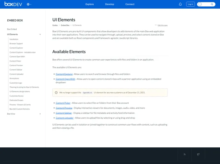The width and height of the screenshot is (220, 164).
Task: Click the Available Elements heading
Action: click(x=69, y=52)
